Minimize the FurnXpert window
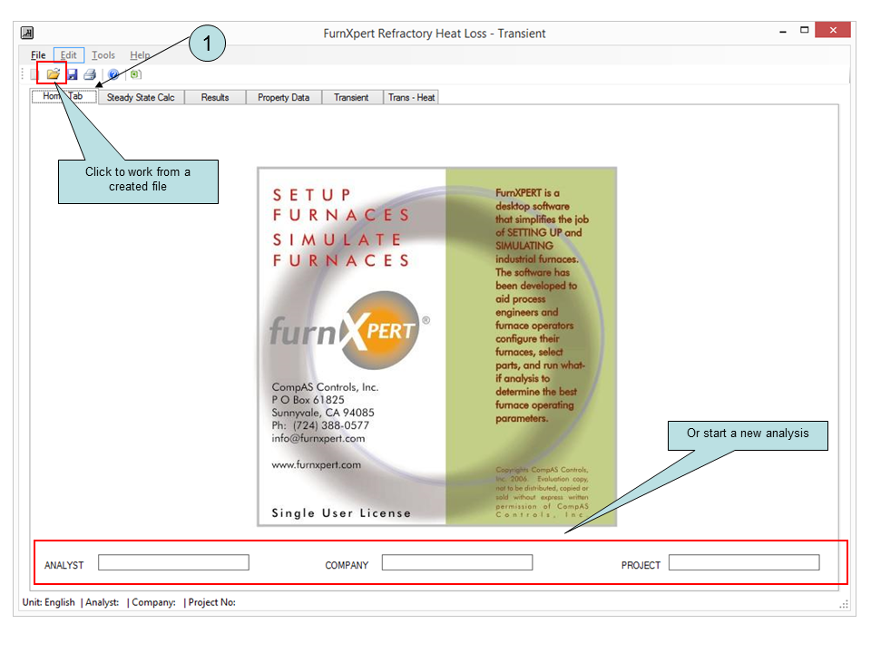The height and width of the screenshot is (653, 871). tap(783, 31)
